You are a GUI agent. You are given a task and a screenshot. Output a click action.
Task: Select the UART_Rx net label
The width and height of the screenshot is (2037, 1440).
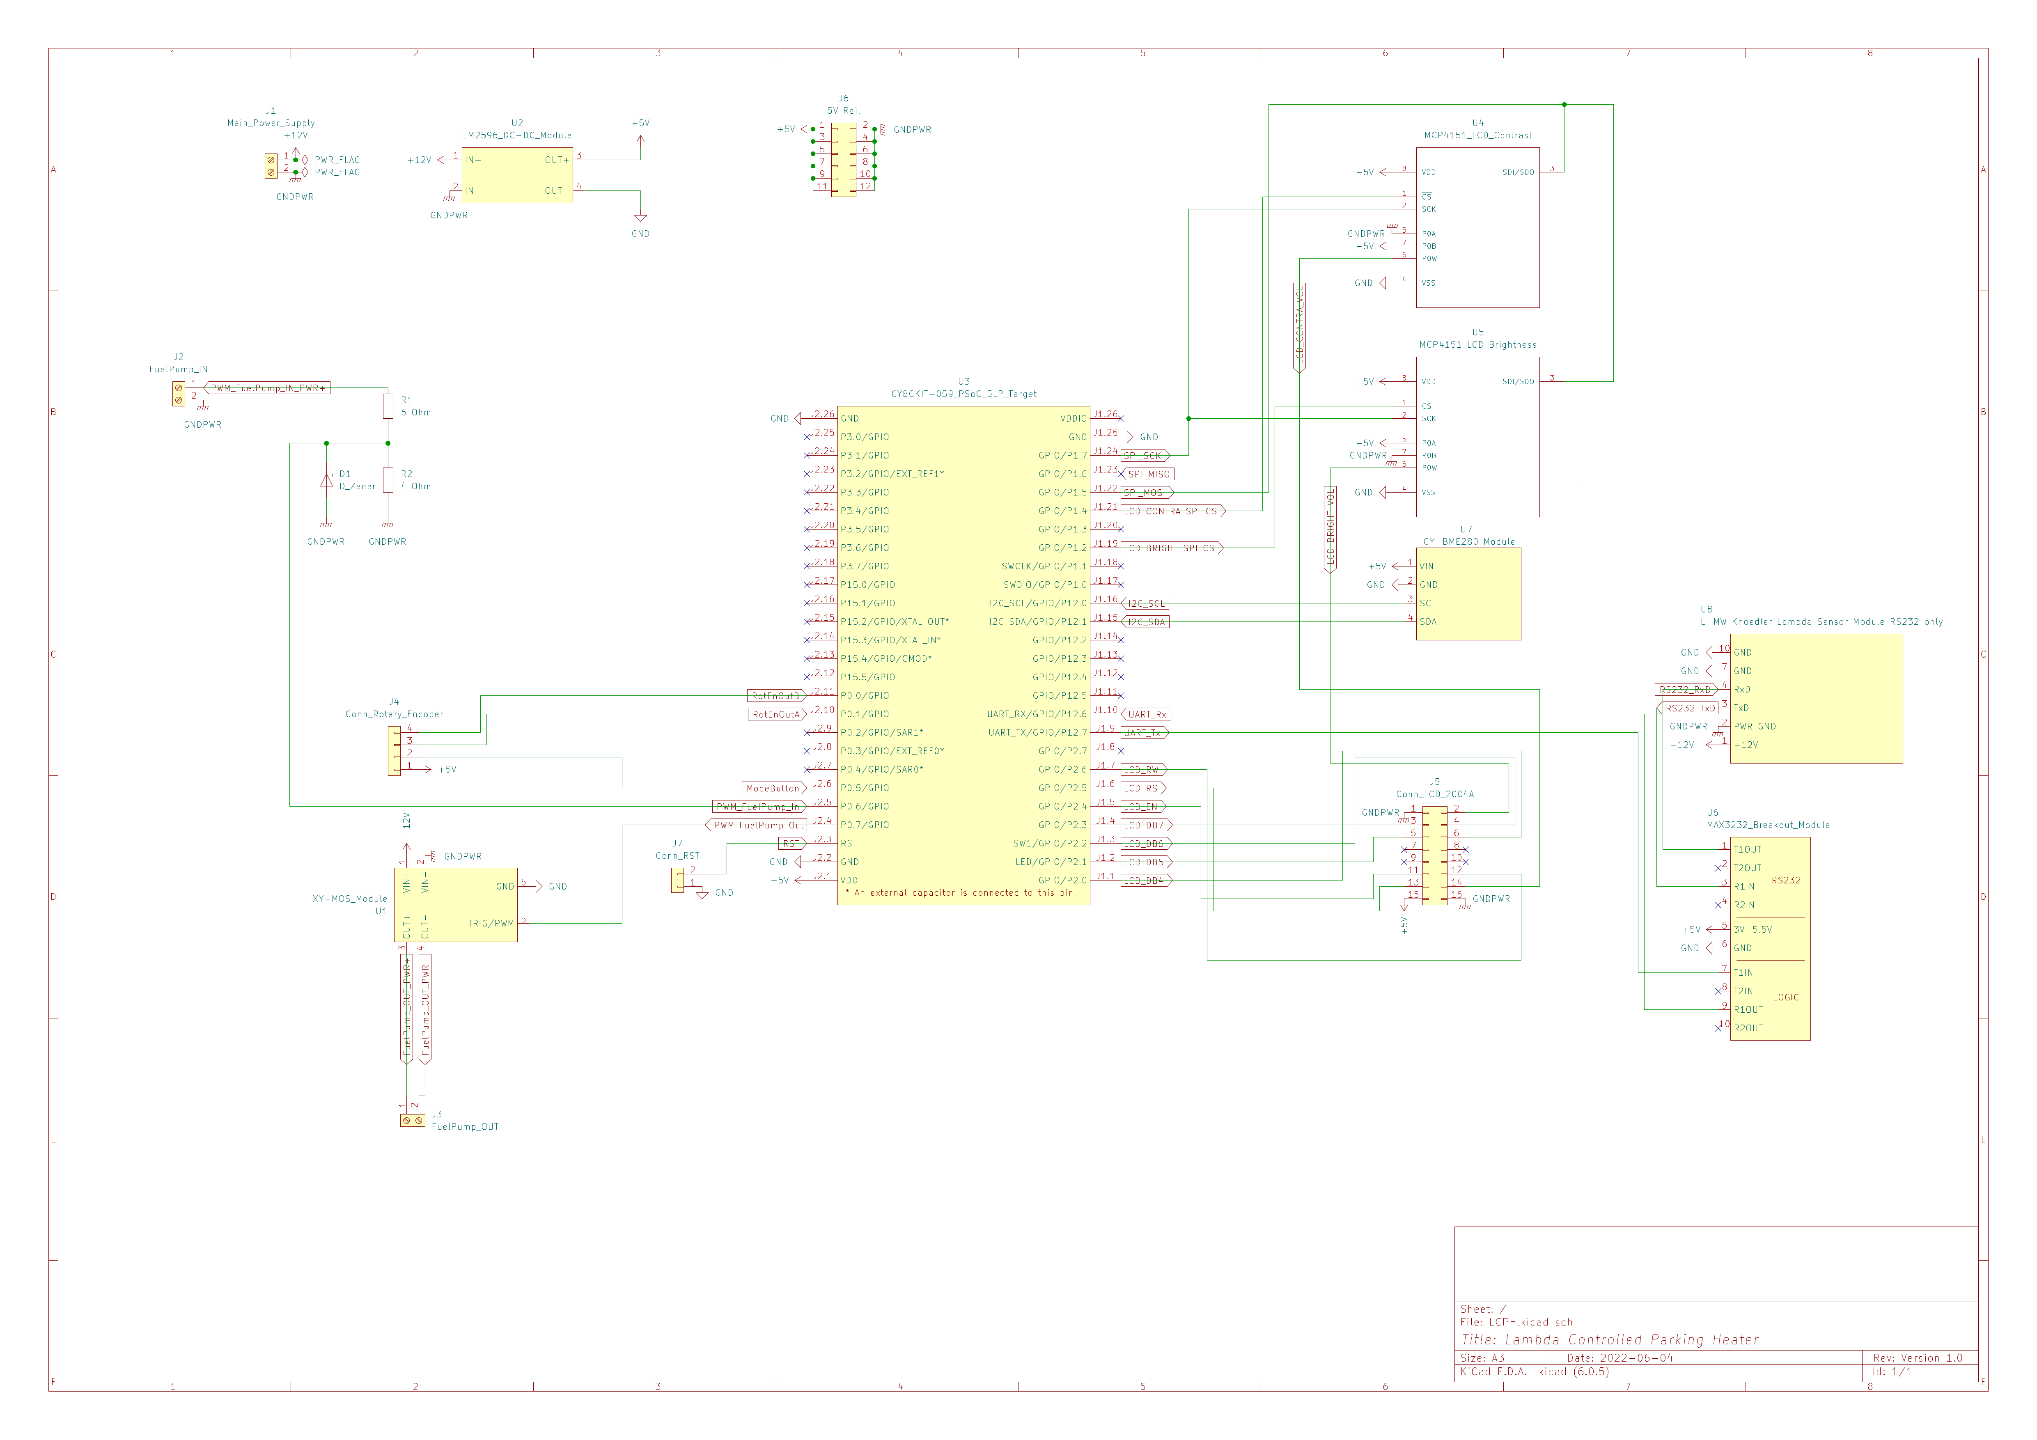click(x=1146, y=714)
